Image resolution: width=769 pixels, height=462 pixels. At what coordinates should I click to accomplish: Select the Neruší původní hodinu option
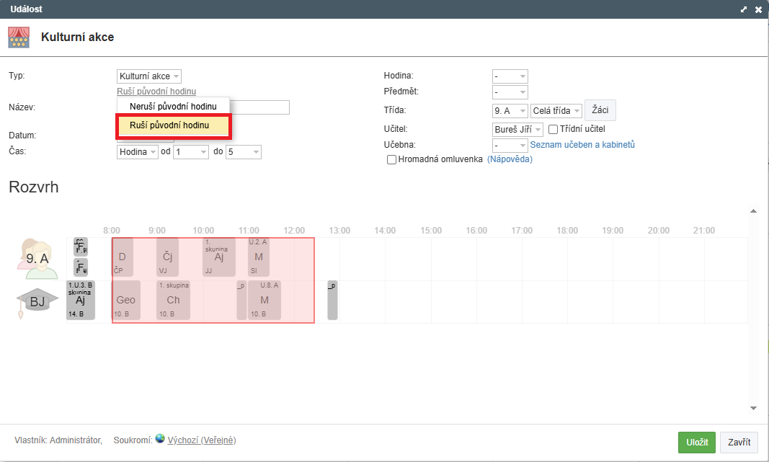point(172,106)
